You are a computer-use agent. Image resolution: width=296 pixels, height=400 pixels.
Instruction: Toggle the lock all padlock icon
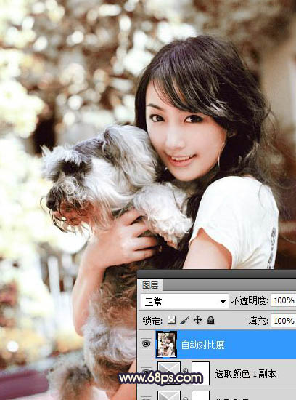tap(210, 320)
